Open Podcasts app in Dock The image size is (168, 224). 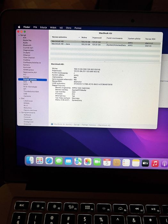coord(164,164)
